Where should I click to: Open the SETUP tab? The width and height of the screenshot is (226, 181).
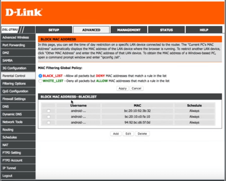(x=54, y=30)
